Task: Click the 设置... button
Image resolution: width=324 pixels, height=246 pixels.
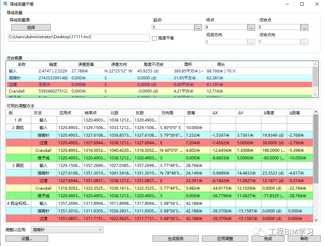Action: (x=27, y=238)
